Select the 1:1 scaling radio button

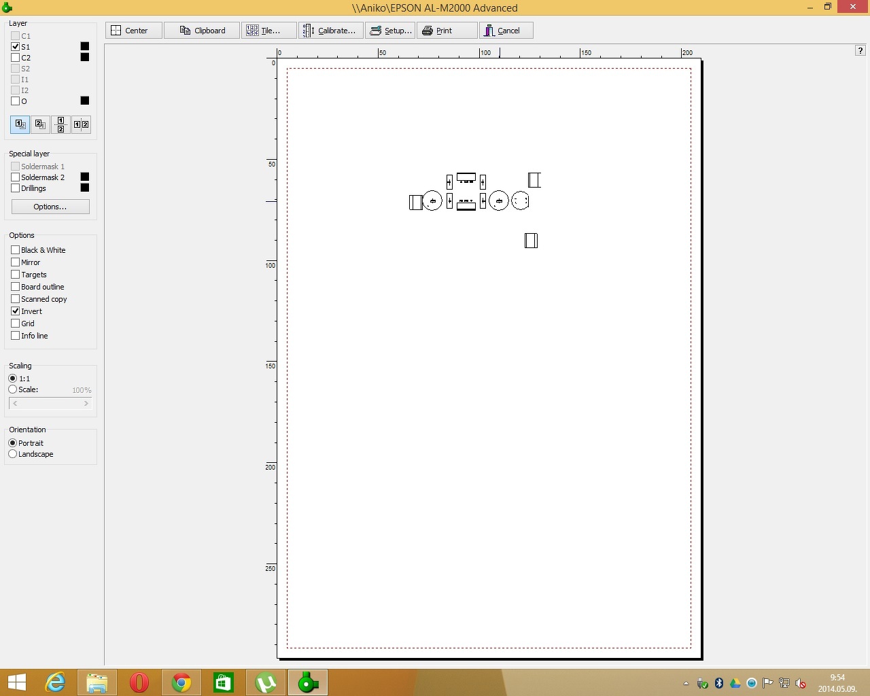pyautogui.click(x=12, y=379)
